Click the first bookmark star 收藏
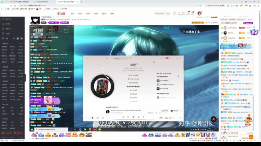 8,9
